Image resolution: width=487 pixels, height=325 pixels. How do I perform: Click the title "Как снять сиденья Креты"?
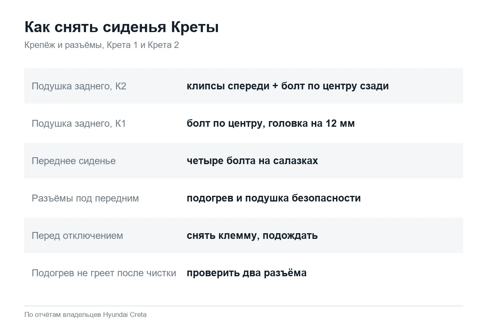point(122,27)
